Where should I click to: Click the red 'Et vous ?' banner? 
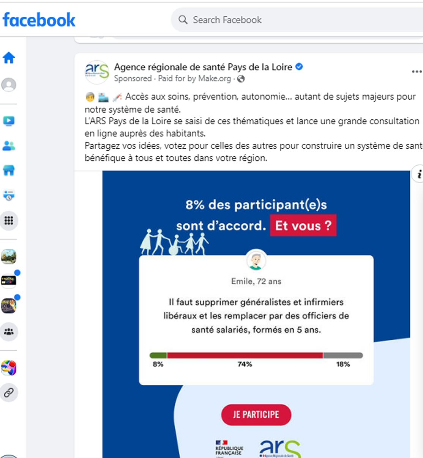303,226
